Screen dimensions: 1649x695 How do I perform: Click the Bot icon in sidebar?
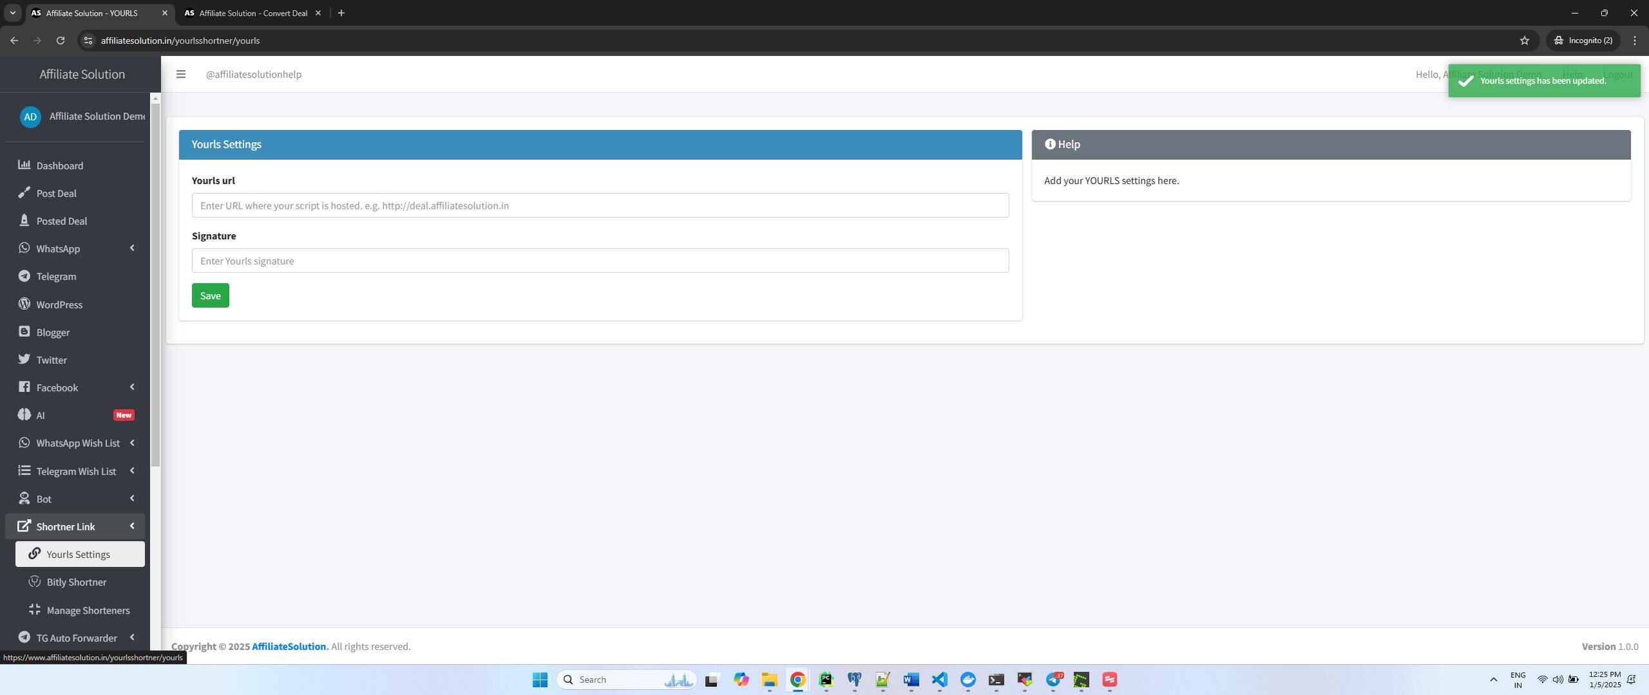24,498
